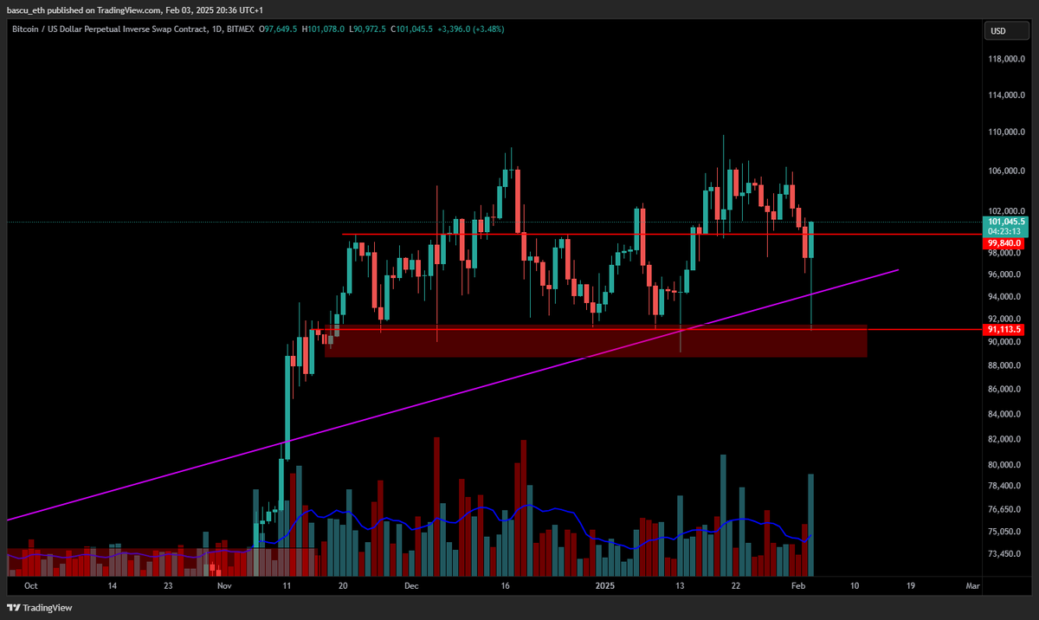Select the high value H101,078.0
Screen dimensions: 1039x620
(x=324, y=29)
